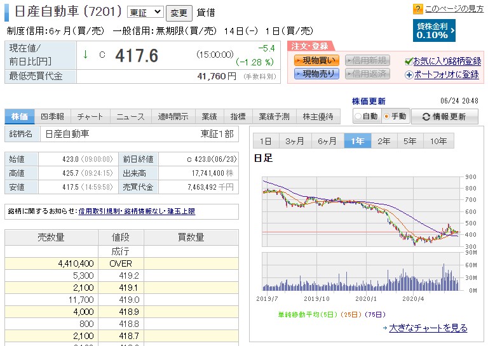Click 信用返済 button

tap(367, 74)
